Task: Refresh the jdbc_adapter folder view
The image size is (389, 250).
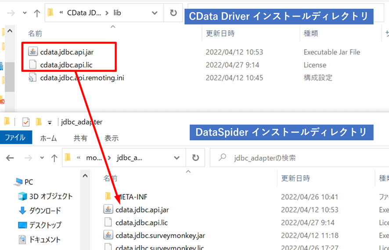Action: [x=195, y=158]
